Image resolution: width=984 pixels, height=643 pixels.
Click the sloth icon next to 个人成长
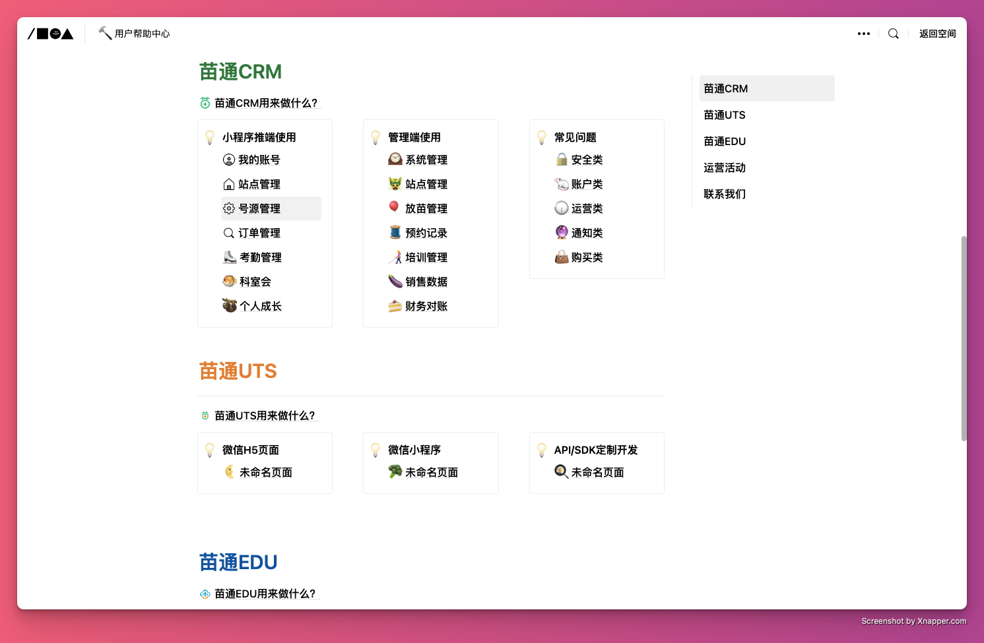(x=230, y=306)
